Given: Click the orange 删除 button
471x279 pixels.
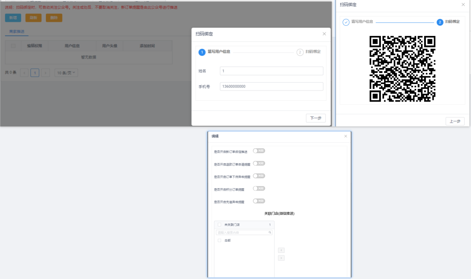Looking at the screenshot, I should 54,18.
